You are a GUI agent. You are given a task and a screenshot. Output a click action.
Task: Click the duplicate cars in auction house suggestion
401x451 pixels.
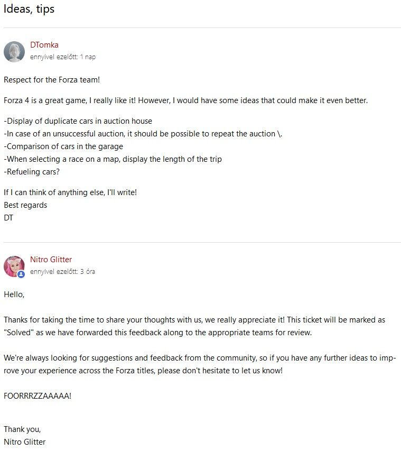78,121
